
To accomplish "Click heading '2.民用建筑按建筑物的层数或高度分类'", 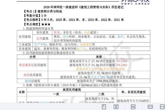I will (49, 53).
